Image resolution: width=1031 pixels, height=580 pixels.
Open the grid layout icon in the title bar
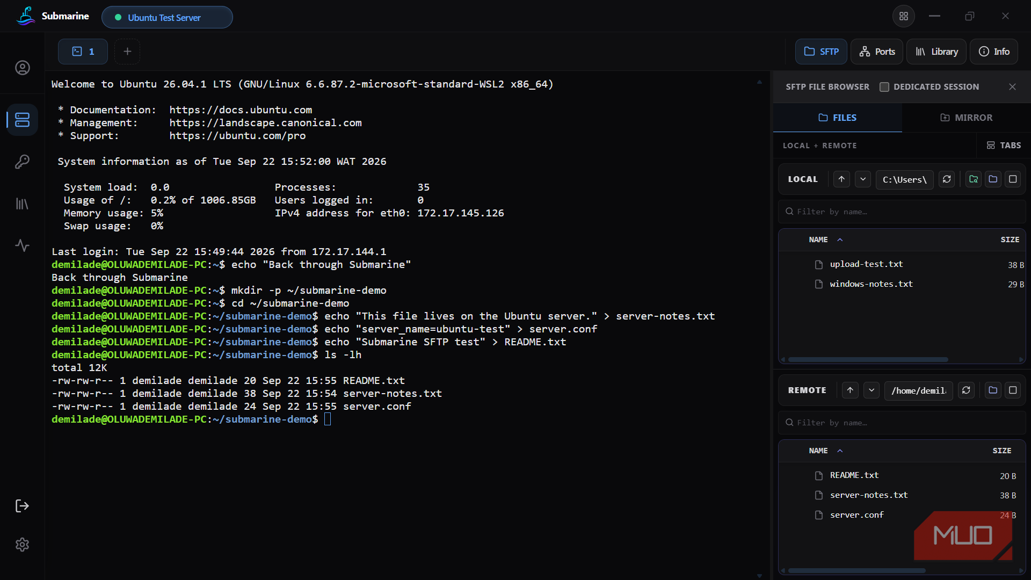pos(904,16)
